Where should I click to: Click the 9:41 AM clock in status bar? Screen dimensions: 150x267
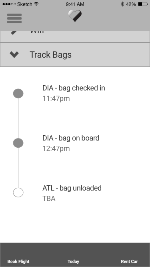click(75, 4)
